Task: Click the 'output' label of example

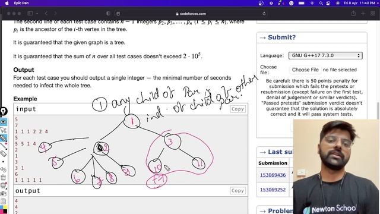Action: click(x=28, y=191)
